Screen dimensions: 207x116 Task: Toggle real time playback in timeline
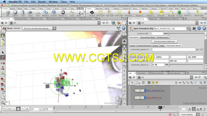194,109
